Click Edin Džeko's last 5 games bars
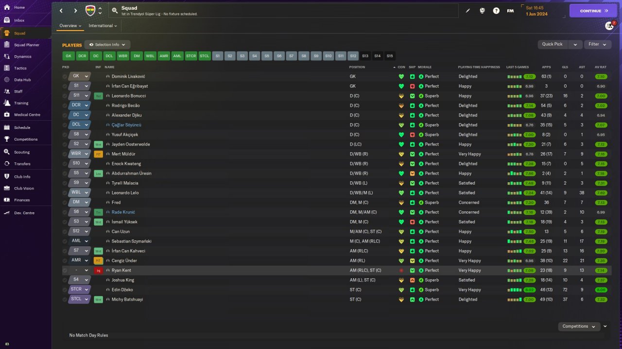The image size is (622, 349). coord(514,290)
